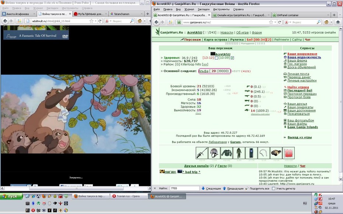Open bookmark star dropdown in adultmult window

click(95, 21)
